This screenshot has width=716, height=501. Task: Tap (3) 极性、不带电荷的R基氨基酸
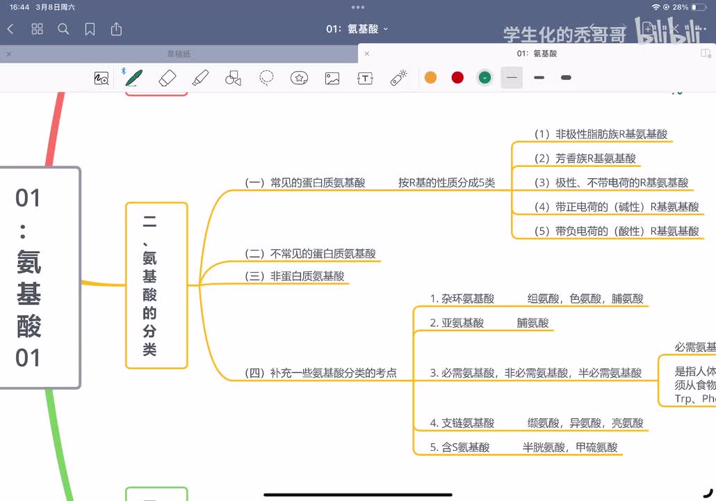[612, 183]
